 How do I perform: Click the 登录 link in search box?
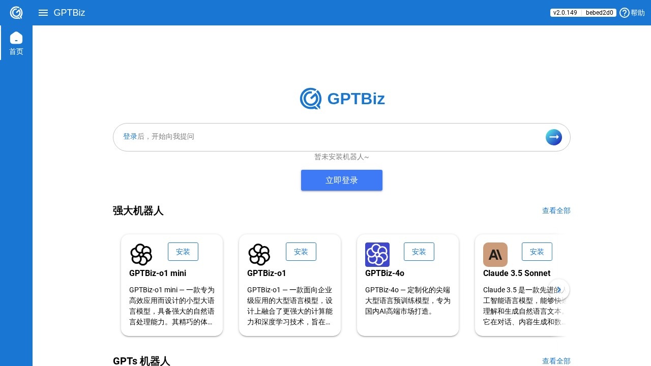click(x=130, y=137)
